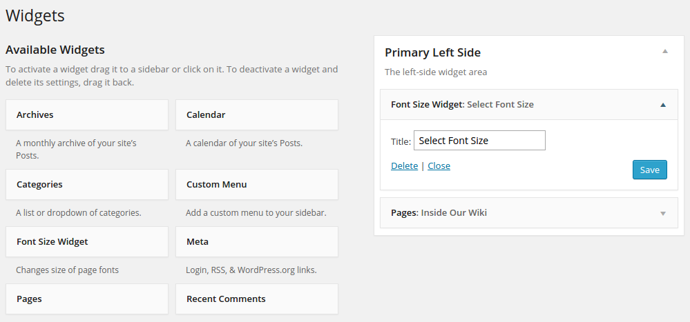This screenshot has width=690, height=322.
Task: Collapse the Primary Left Side widget area
Action: tap(664, 52)
